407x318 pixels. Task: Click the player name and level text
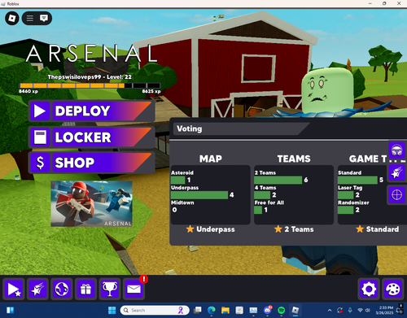click(90, 77)
